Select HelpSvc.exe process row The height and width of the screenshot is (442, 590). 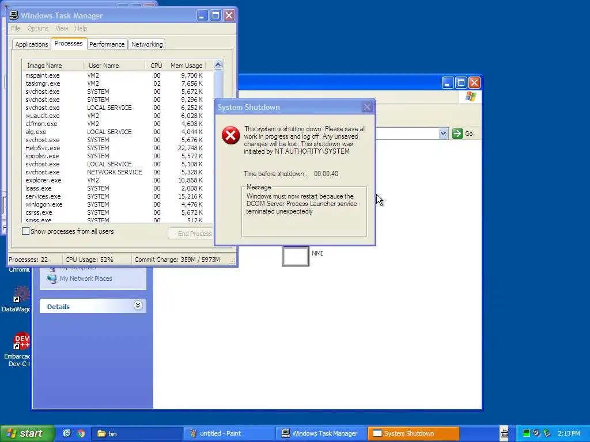(x=118, y=148)
